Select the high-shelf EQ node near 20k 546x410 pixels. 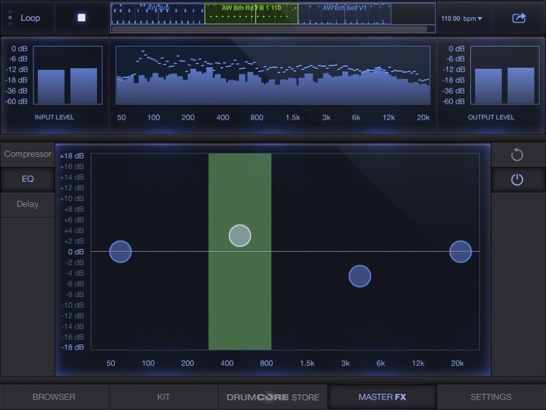point(460,251)
